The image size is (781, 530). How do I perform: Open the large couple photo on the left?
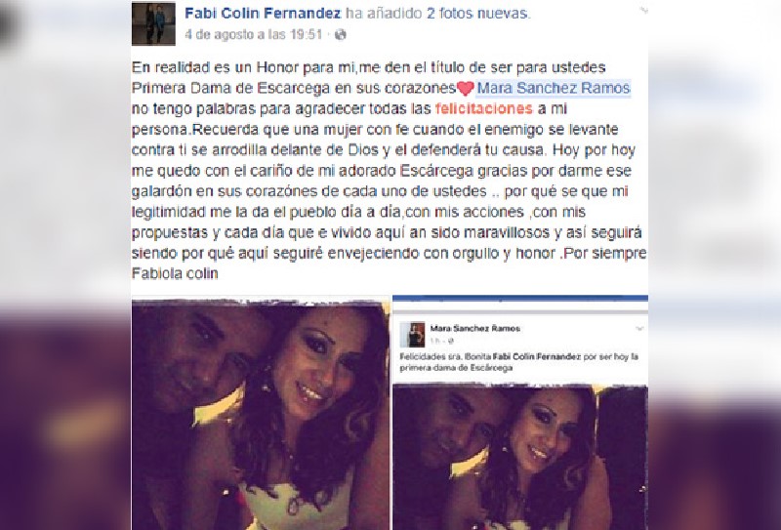261,414
